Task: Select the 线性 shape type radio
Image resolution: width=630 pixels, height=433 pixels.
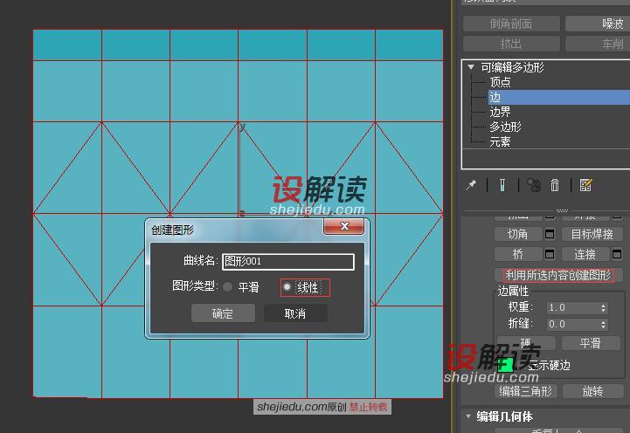Action: (x=287, y=287)
